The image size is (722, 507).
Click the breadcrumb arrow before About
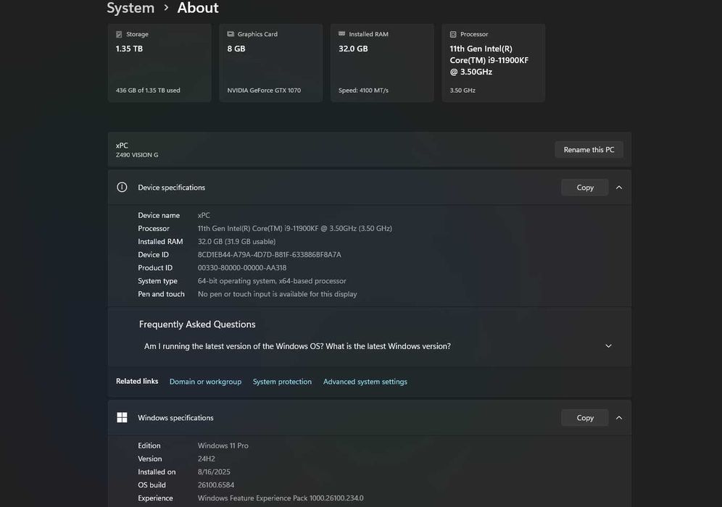pos(166,8)
